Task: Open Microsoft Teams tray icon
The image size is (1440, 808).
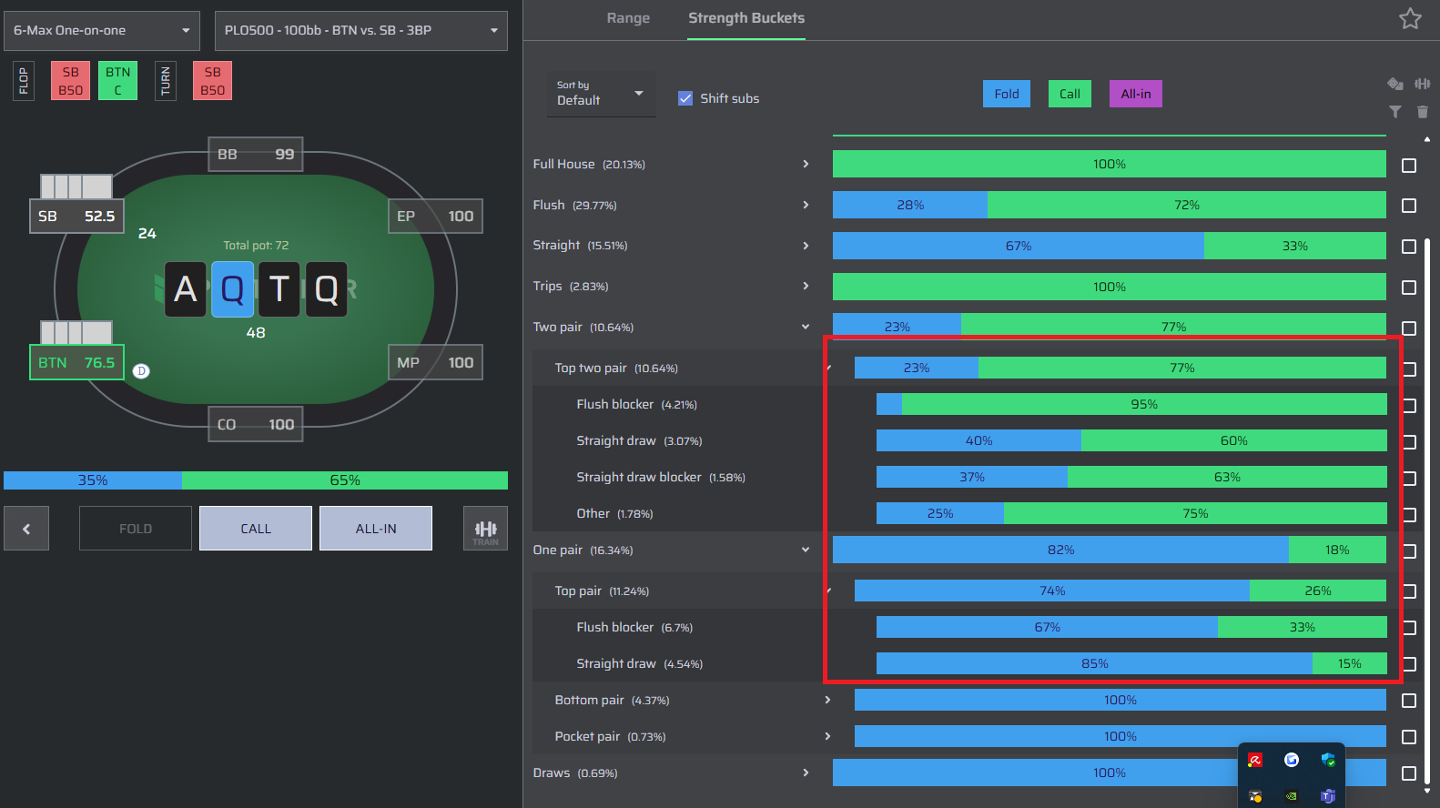Action: [1328, 796]
